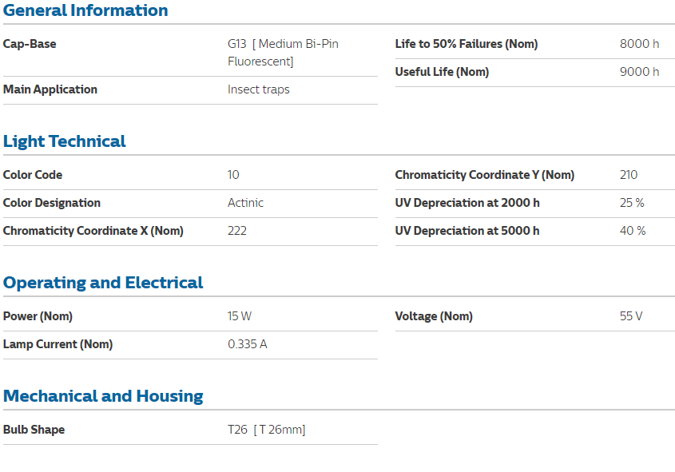Select the Power (Nom) 15 W value
The height and width of the screenshot is (472, 675).
point(240,316)
